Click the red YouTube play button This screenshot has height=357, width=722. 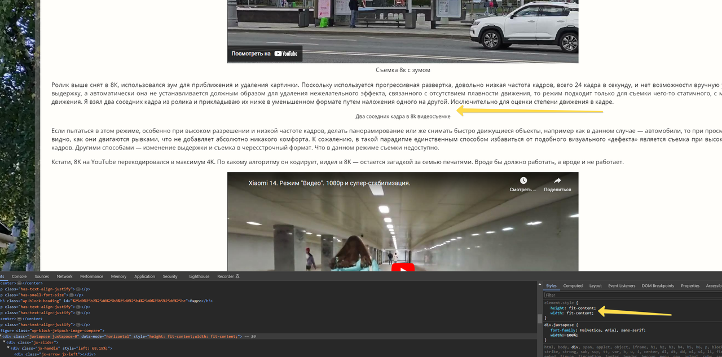click(x=403, y=267)
